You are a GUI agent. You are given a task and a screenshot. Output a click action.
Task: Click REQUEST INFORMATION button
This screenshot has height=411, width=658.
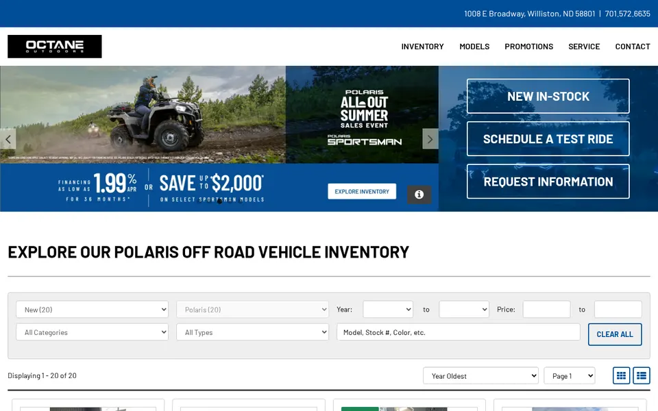[x=548, y=182]
